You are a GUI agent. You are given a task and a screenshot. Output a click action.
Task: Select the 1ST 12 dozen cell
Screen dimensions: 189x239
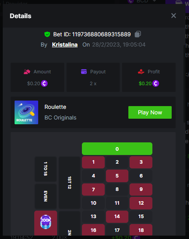69,183
